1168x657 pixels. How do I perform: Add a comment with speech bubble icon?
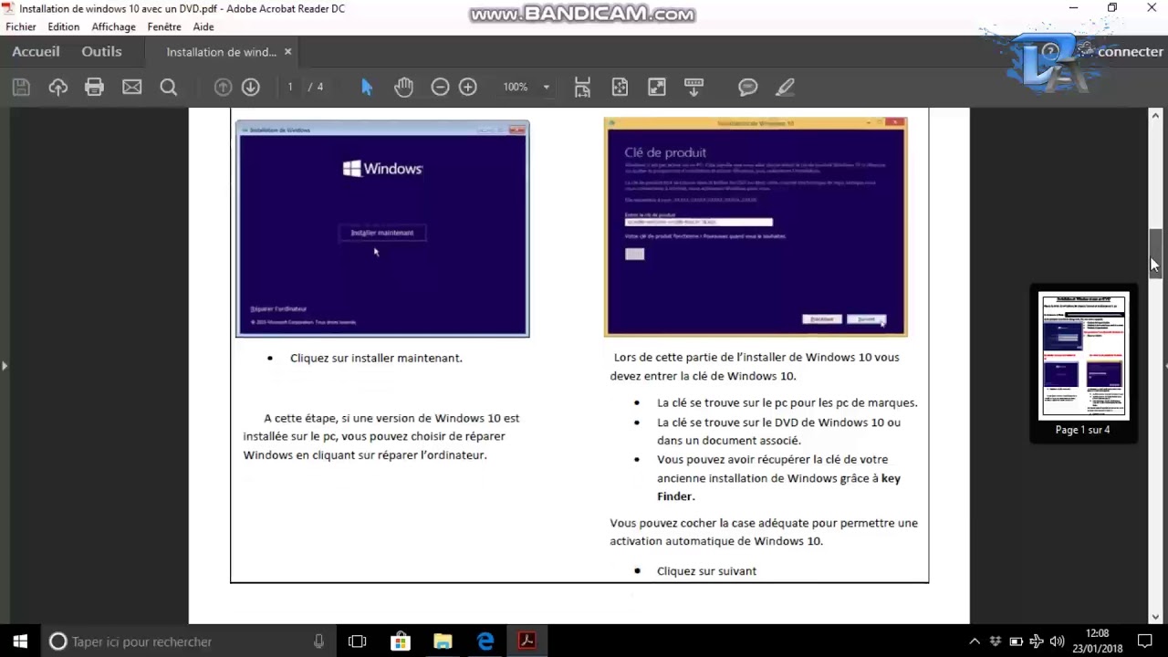click(748, 87)
